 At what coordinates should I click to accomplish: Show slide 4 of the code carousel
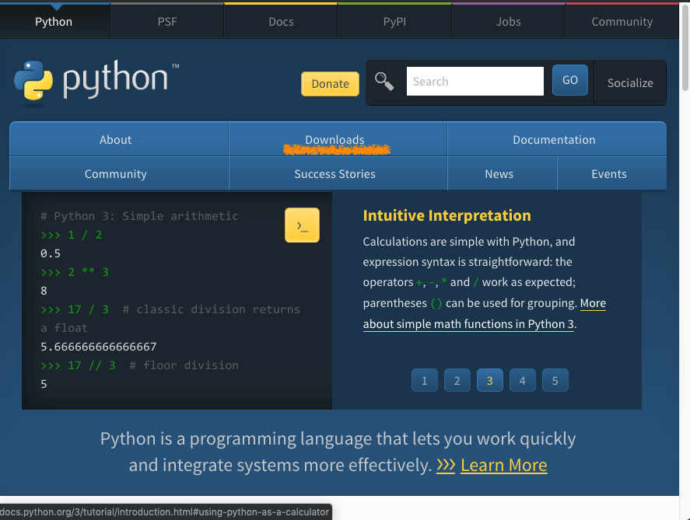pos(522,380)
